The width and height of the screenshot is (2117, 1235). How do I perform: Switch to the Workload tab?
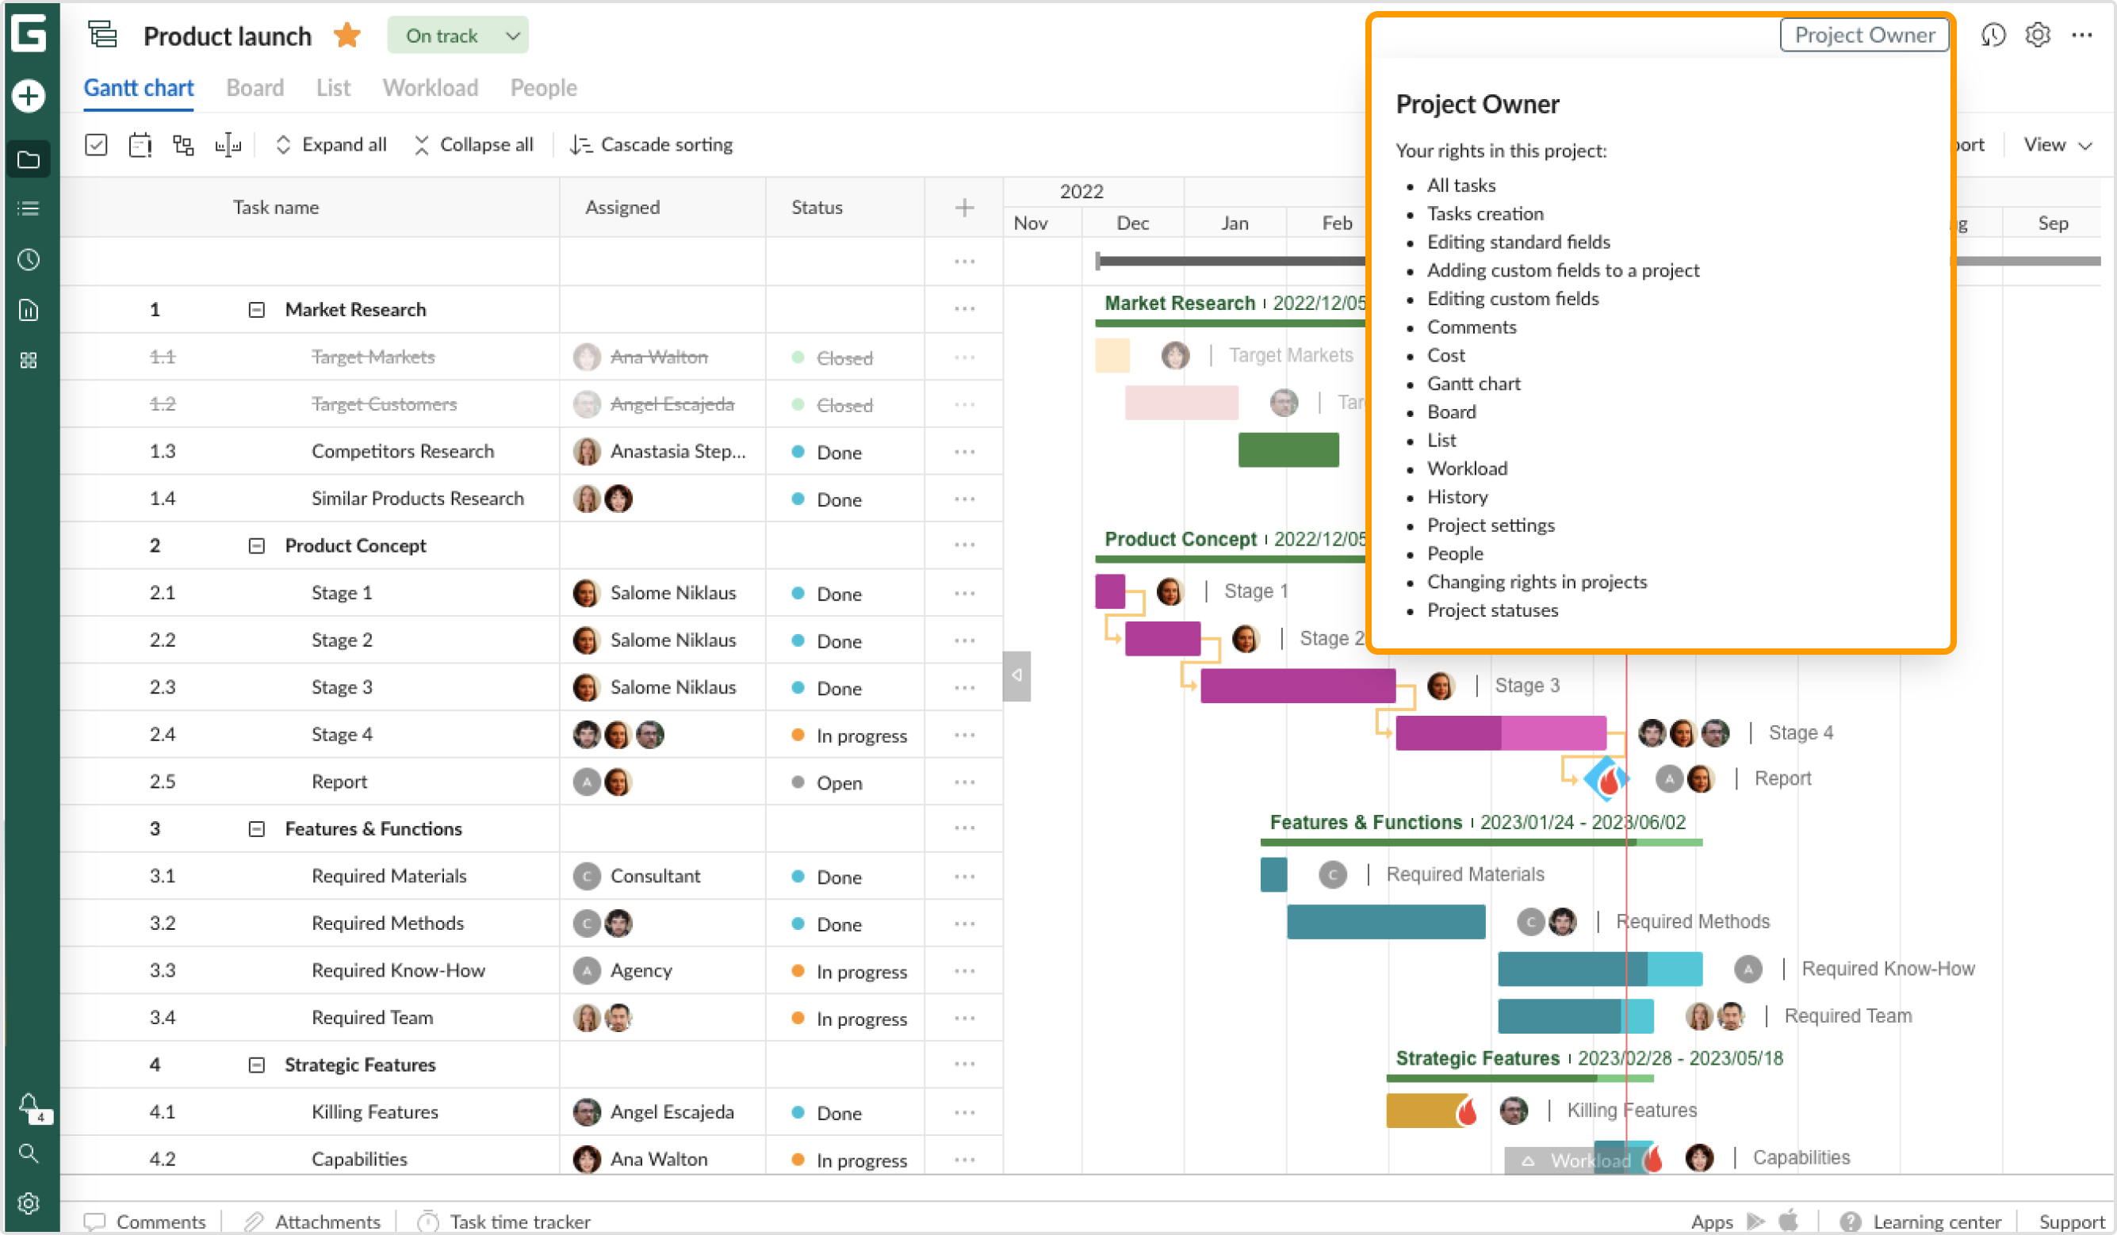[430, 87]
